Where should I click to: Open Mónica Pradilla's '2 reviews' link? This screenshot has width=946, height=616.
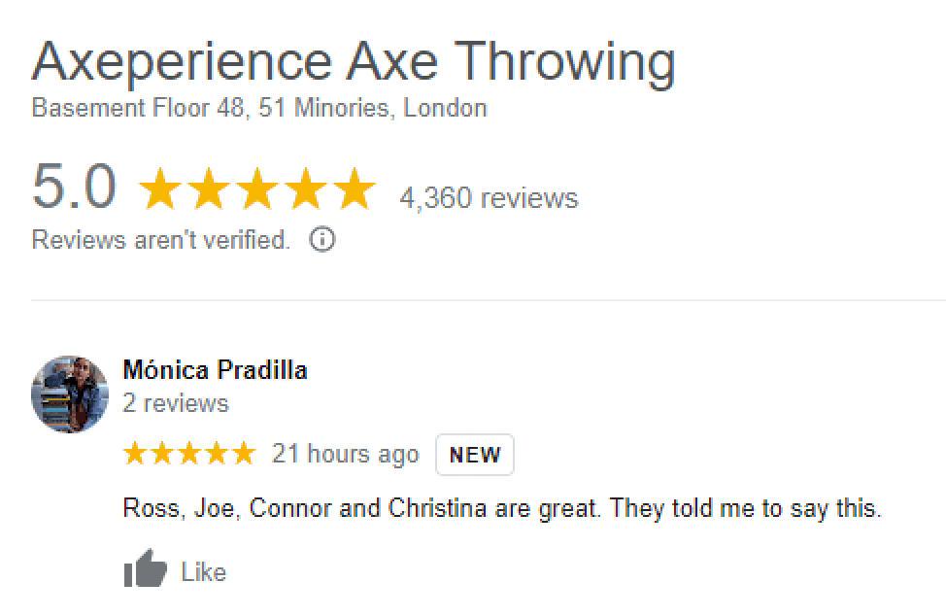point(175,404)
